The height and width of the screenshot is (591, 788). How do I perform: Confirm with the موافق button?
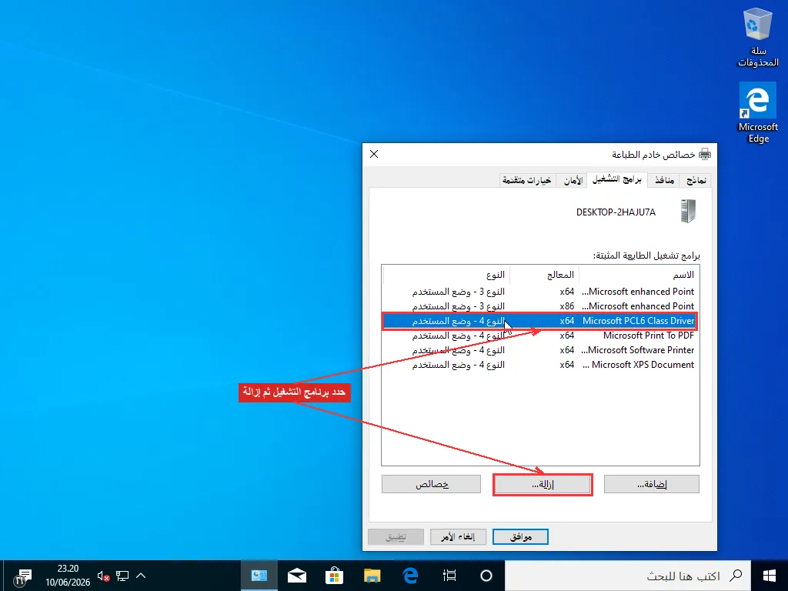[521, 536]
